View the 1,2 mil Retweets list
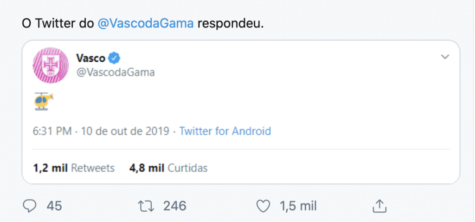This screenshot has height=222, width=475. pos(74,168)
